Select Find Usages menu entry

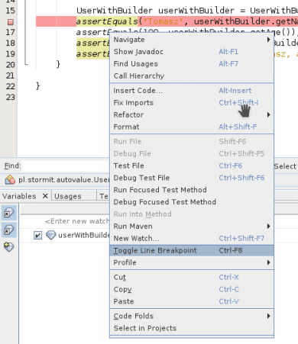pyautogui.click(x=192, y=63)
